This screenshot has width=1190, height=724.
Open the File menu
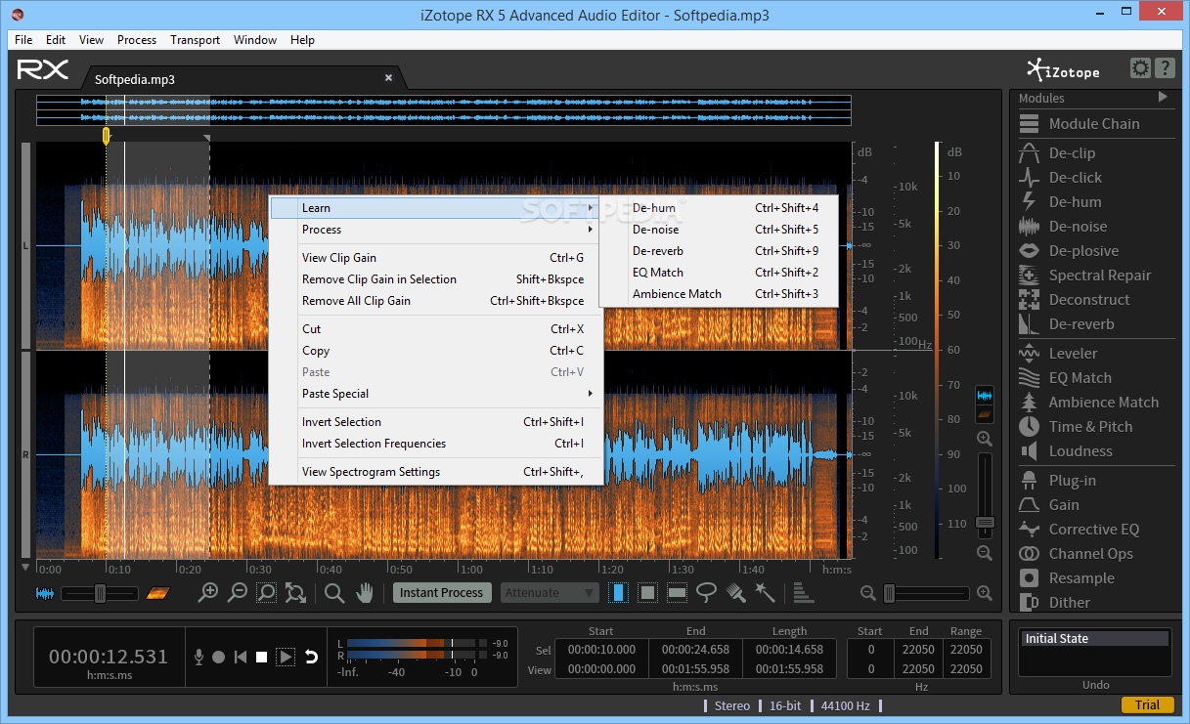pyautogui.click(x=23, y=40)
